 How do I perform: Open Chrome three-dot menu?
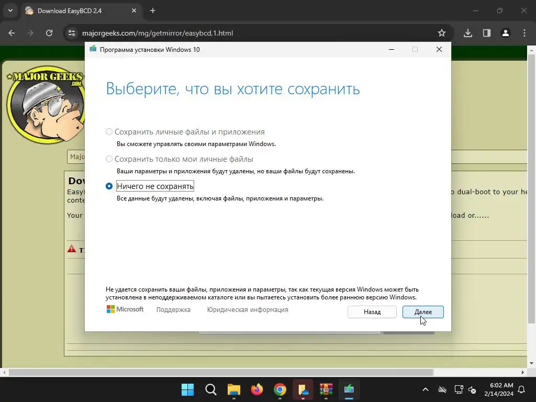click(x=524, y=33)
